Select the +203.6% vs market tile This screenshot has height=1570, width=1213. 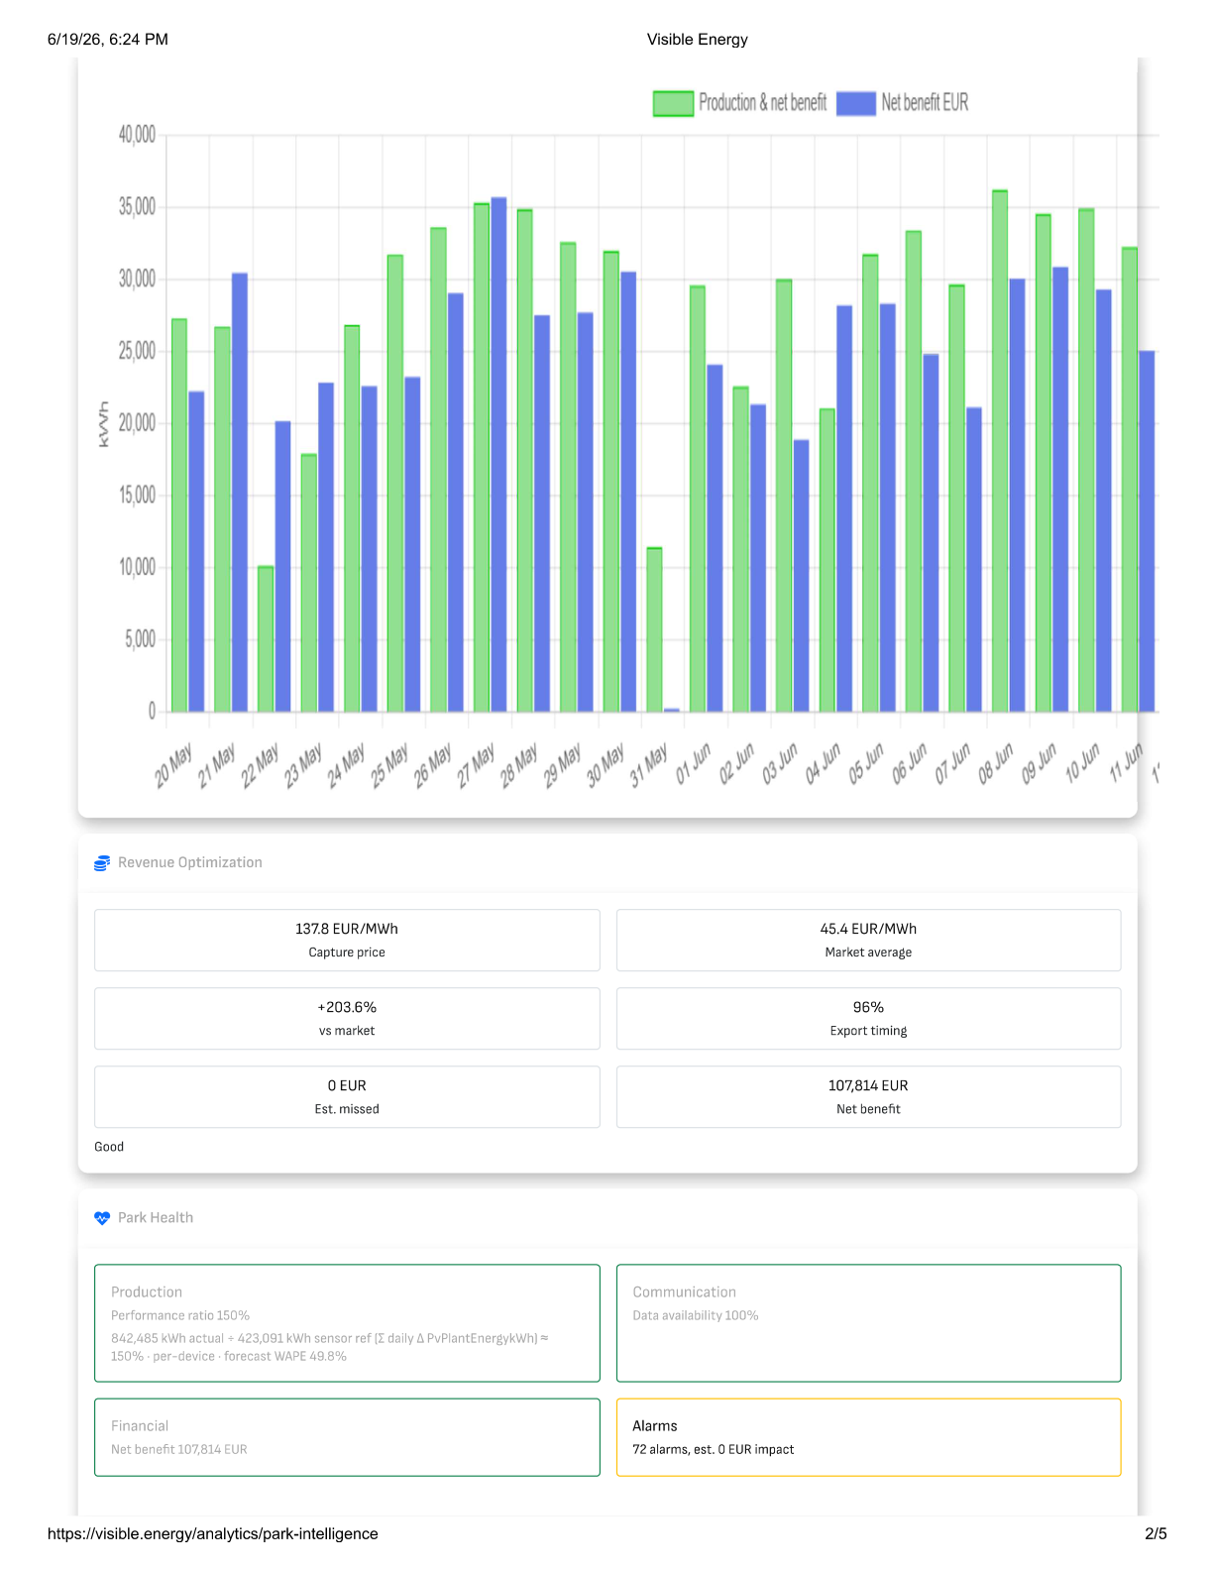tap(347, 1019)
